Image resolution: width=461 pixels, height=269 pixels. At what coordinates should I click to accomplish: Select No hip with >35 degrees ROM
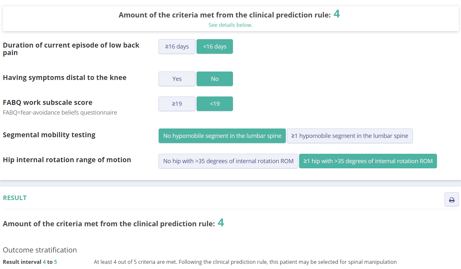[x=228, y=161]
